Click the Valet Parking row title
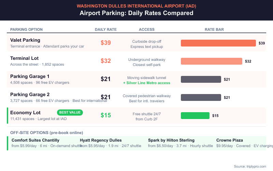The image size is (273, 171). 25,40
